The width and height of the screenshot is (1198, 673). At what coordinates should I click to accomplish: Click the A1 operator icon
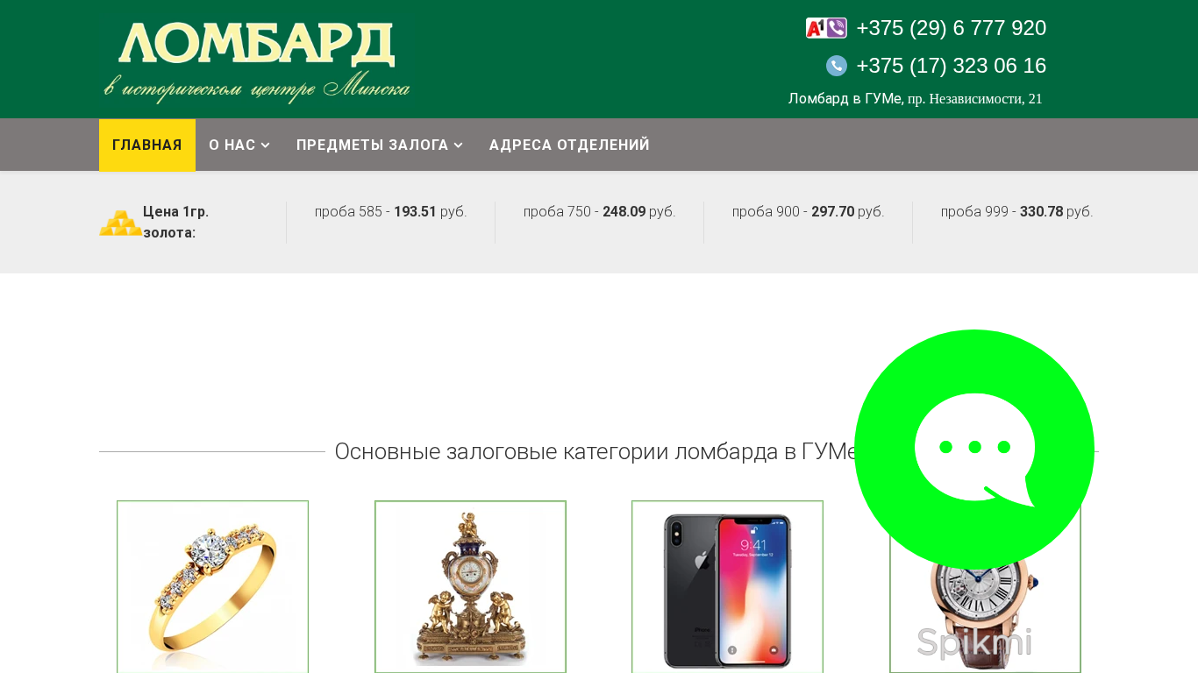coord(816,28)
